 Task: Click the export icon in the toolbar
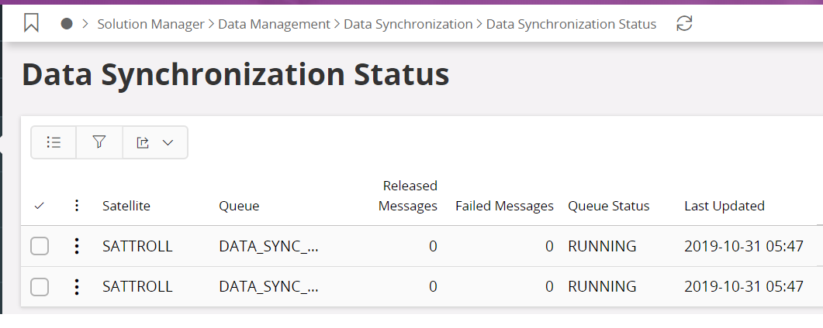point(144,142)
